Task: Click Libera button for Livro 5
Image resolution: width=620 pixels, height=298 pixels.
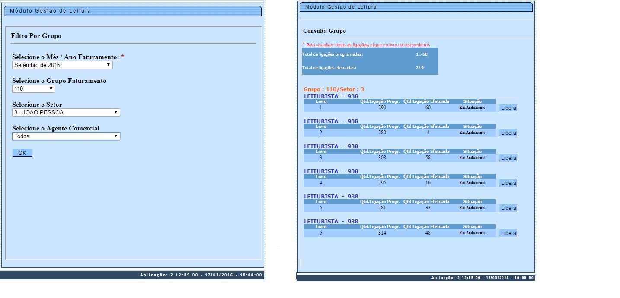Action: 508,208
